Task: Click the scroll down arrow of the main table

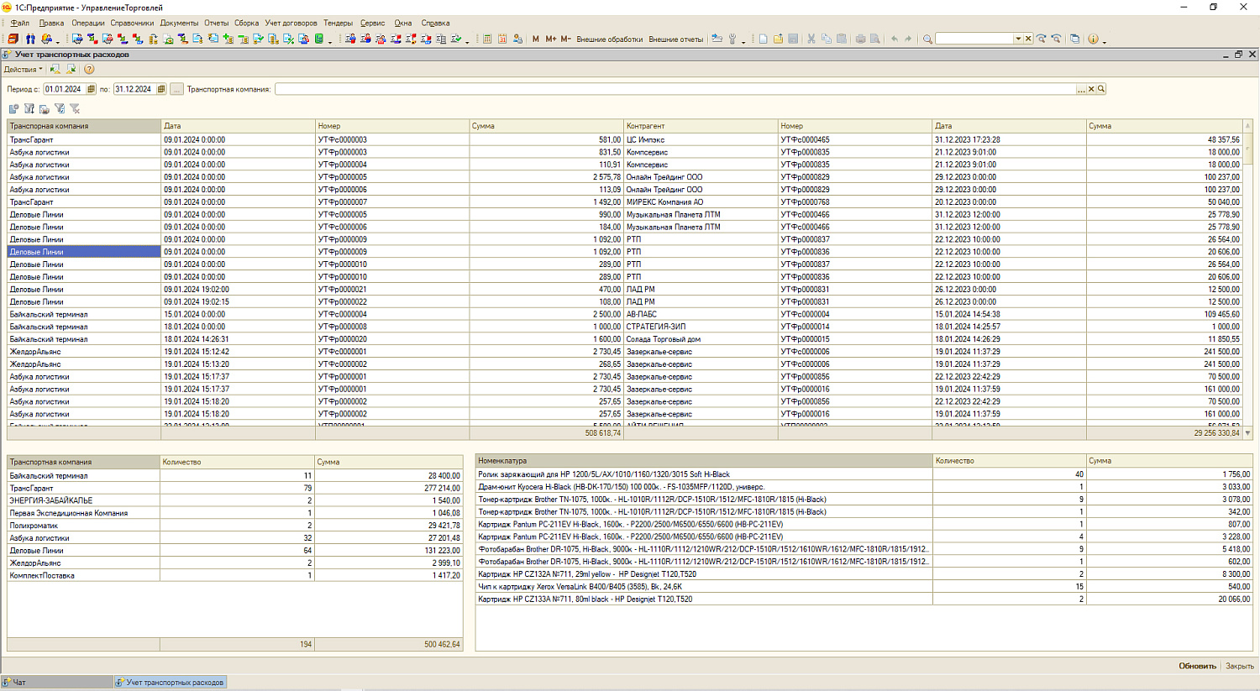Action: tap(1247, 433)
